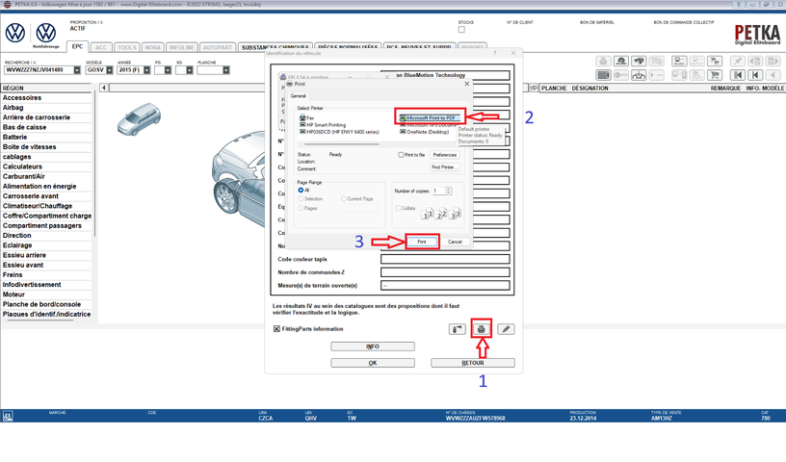Click the double shopping carts toolbar icon
Screen dimensions: 786x462
click(x=715, y=62)
